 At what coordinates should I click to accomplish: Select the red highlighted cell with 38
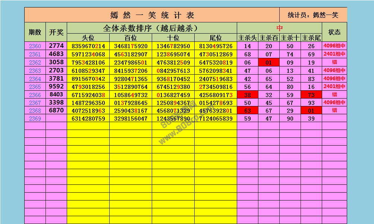pos(248,95)
